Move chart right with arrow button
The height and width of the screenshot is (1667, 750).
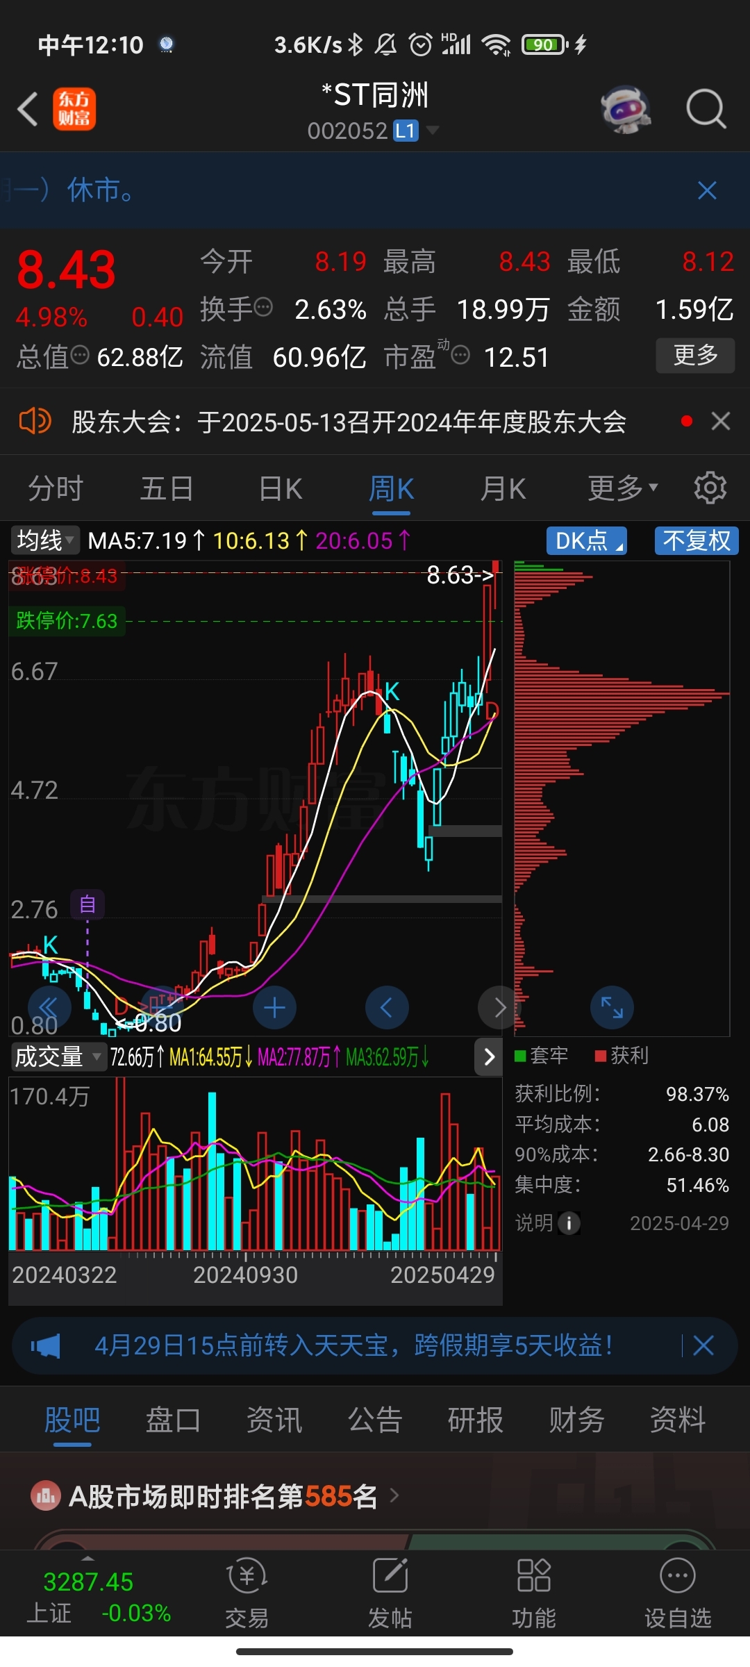pyautogui.click(x=499, y=1007)
